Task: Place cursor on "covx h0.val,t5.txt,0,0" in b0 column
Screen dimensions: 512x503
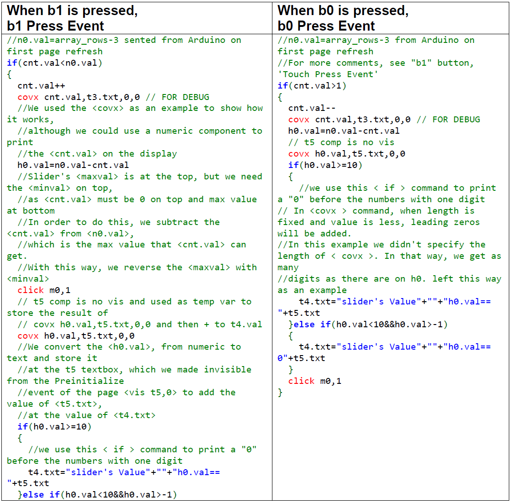Action: [346, 154]
